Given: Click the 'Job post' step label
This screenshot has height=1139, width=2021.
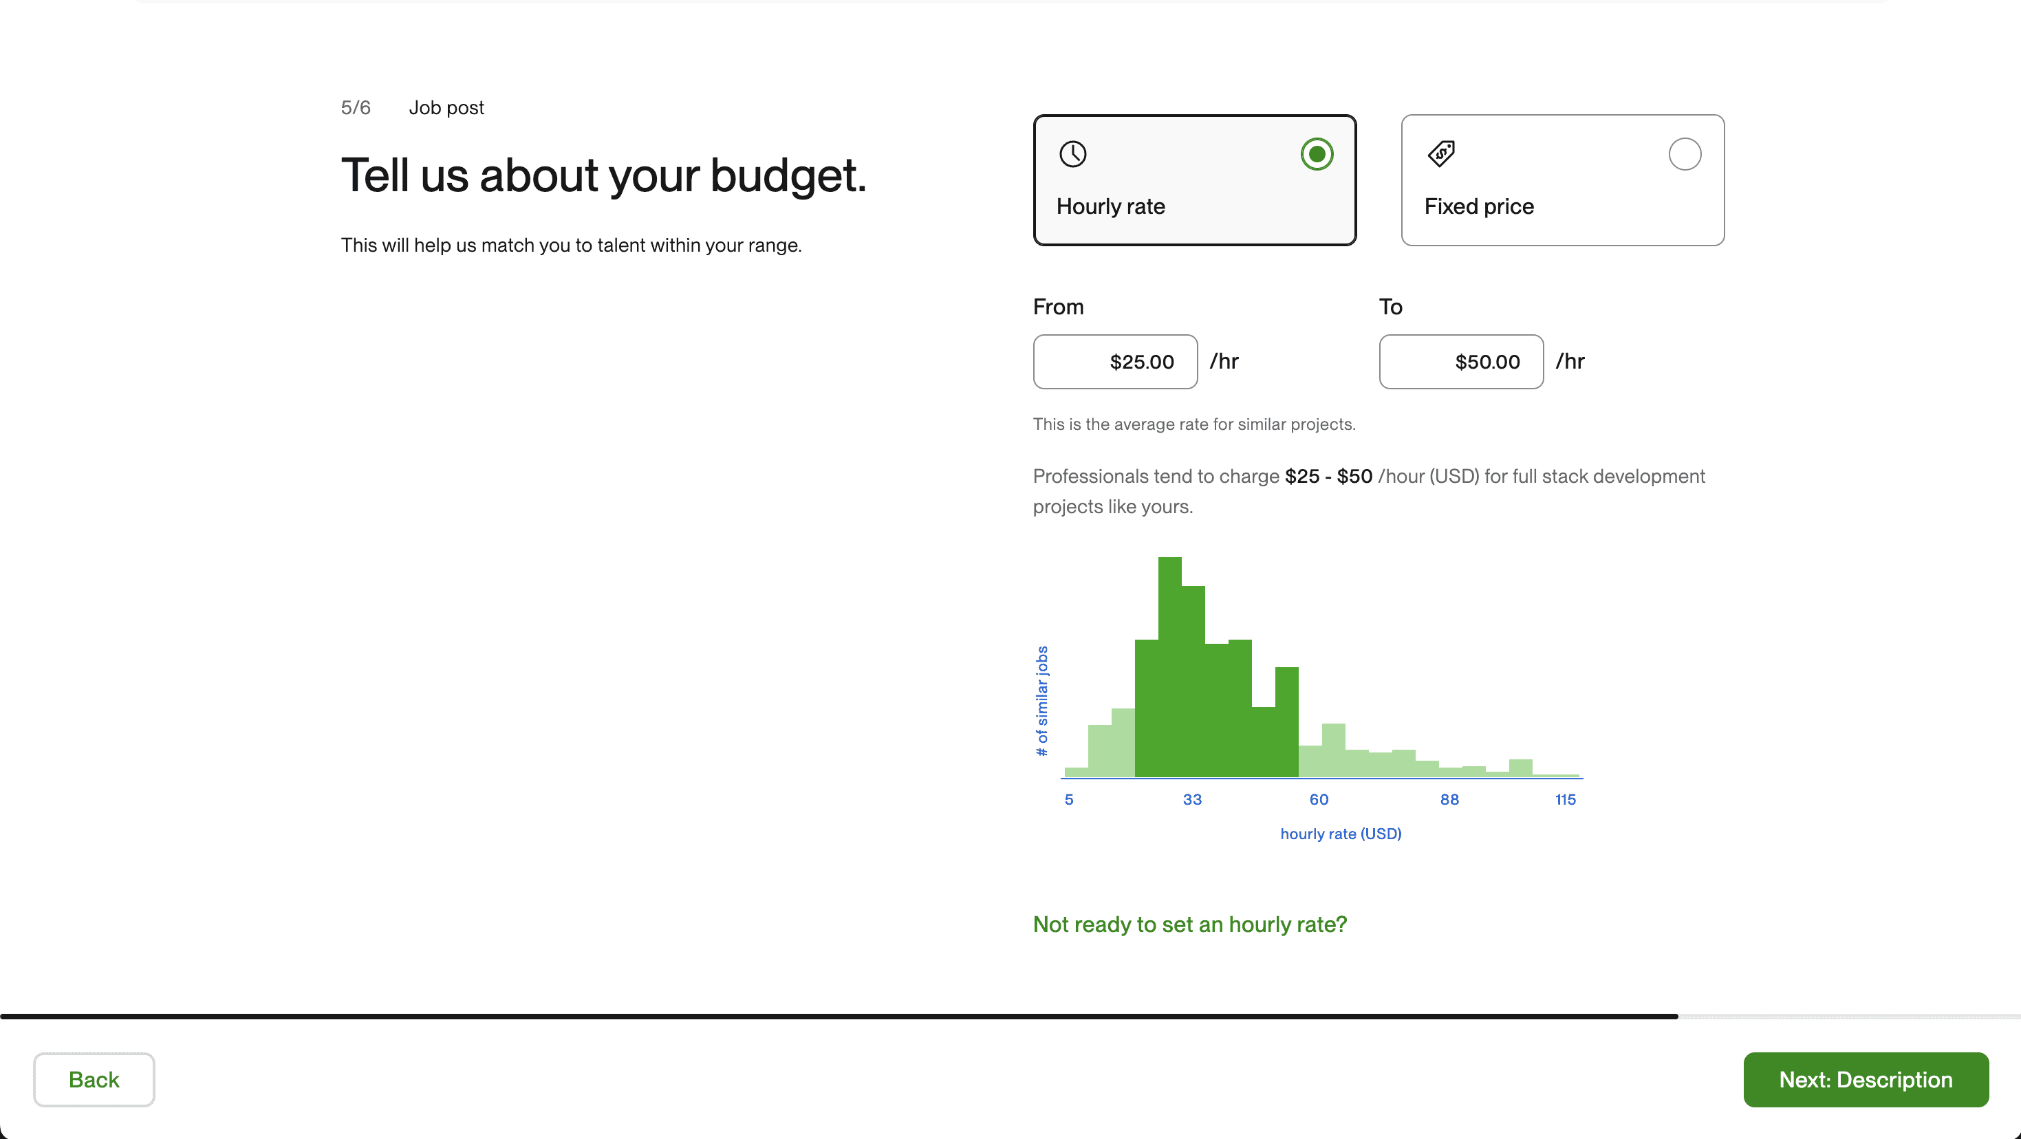Looking at the screenshot, I should point(446,107).
